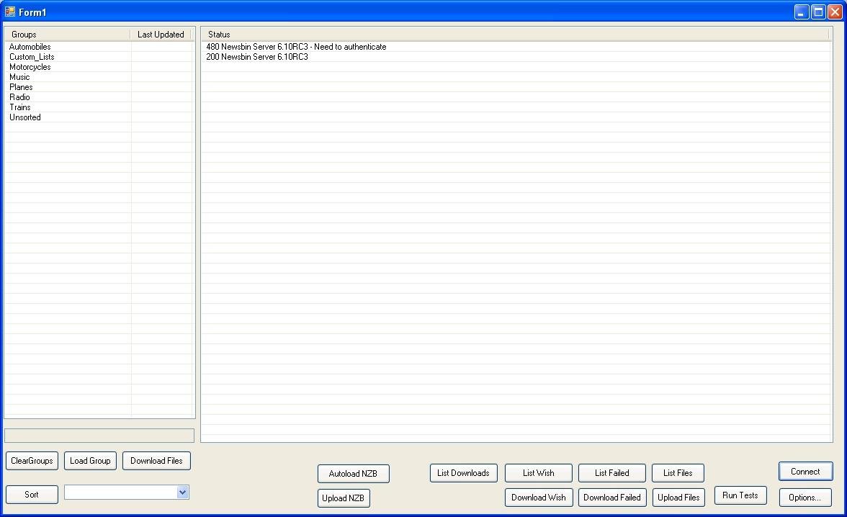
Task: Click the Form1 application icon in title bar
Action: (10, 12)
